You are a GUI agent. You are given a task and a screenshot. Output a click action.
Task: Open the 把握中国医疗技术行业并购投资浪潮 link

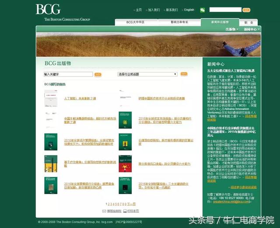[x=161, y=98]
